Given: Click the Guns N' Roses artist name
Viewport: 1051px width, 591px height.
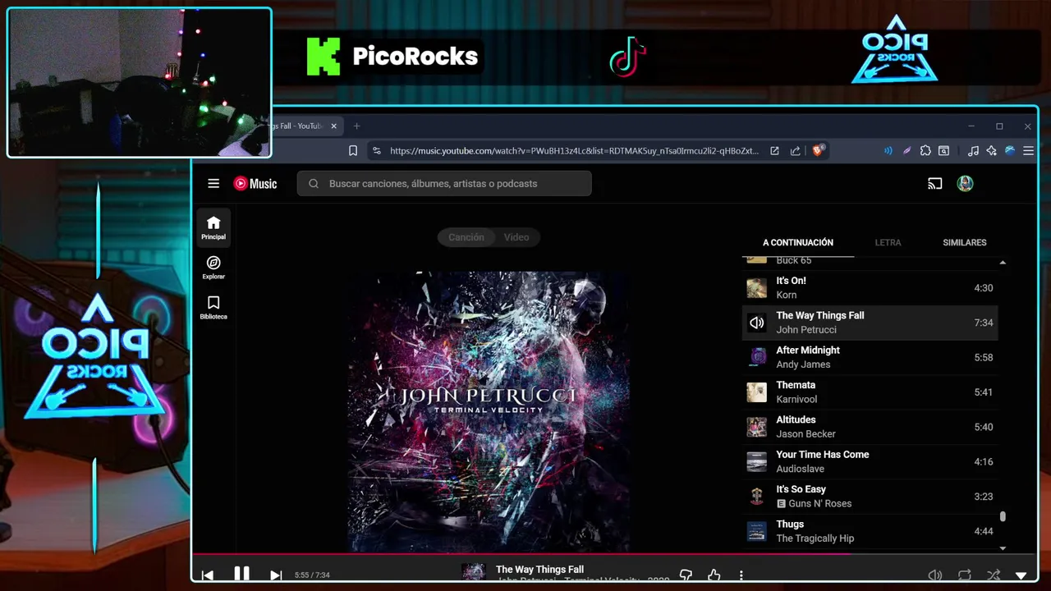Looking at the screenshot, I should pyautogui.click(x=819, y=504).
